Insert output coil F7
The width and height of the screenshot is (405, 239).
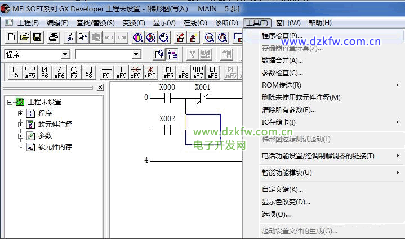(74, 72)
